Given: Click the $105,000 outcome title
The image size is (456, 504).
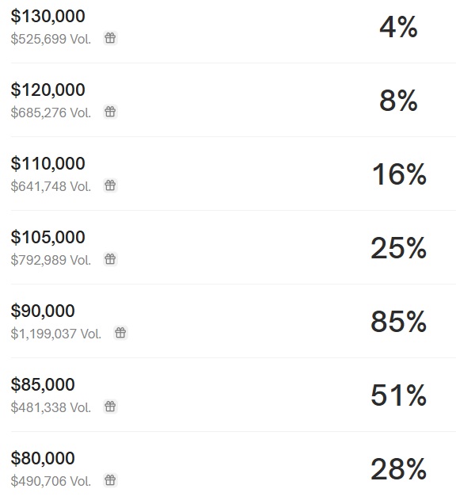Looking at the screenshot, I should (x=47, y=237).
